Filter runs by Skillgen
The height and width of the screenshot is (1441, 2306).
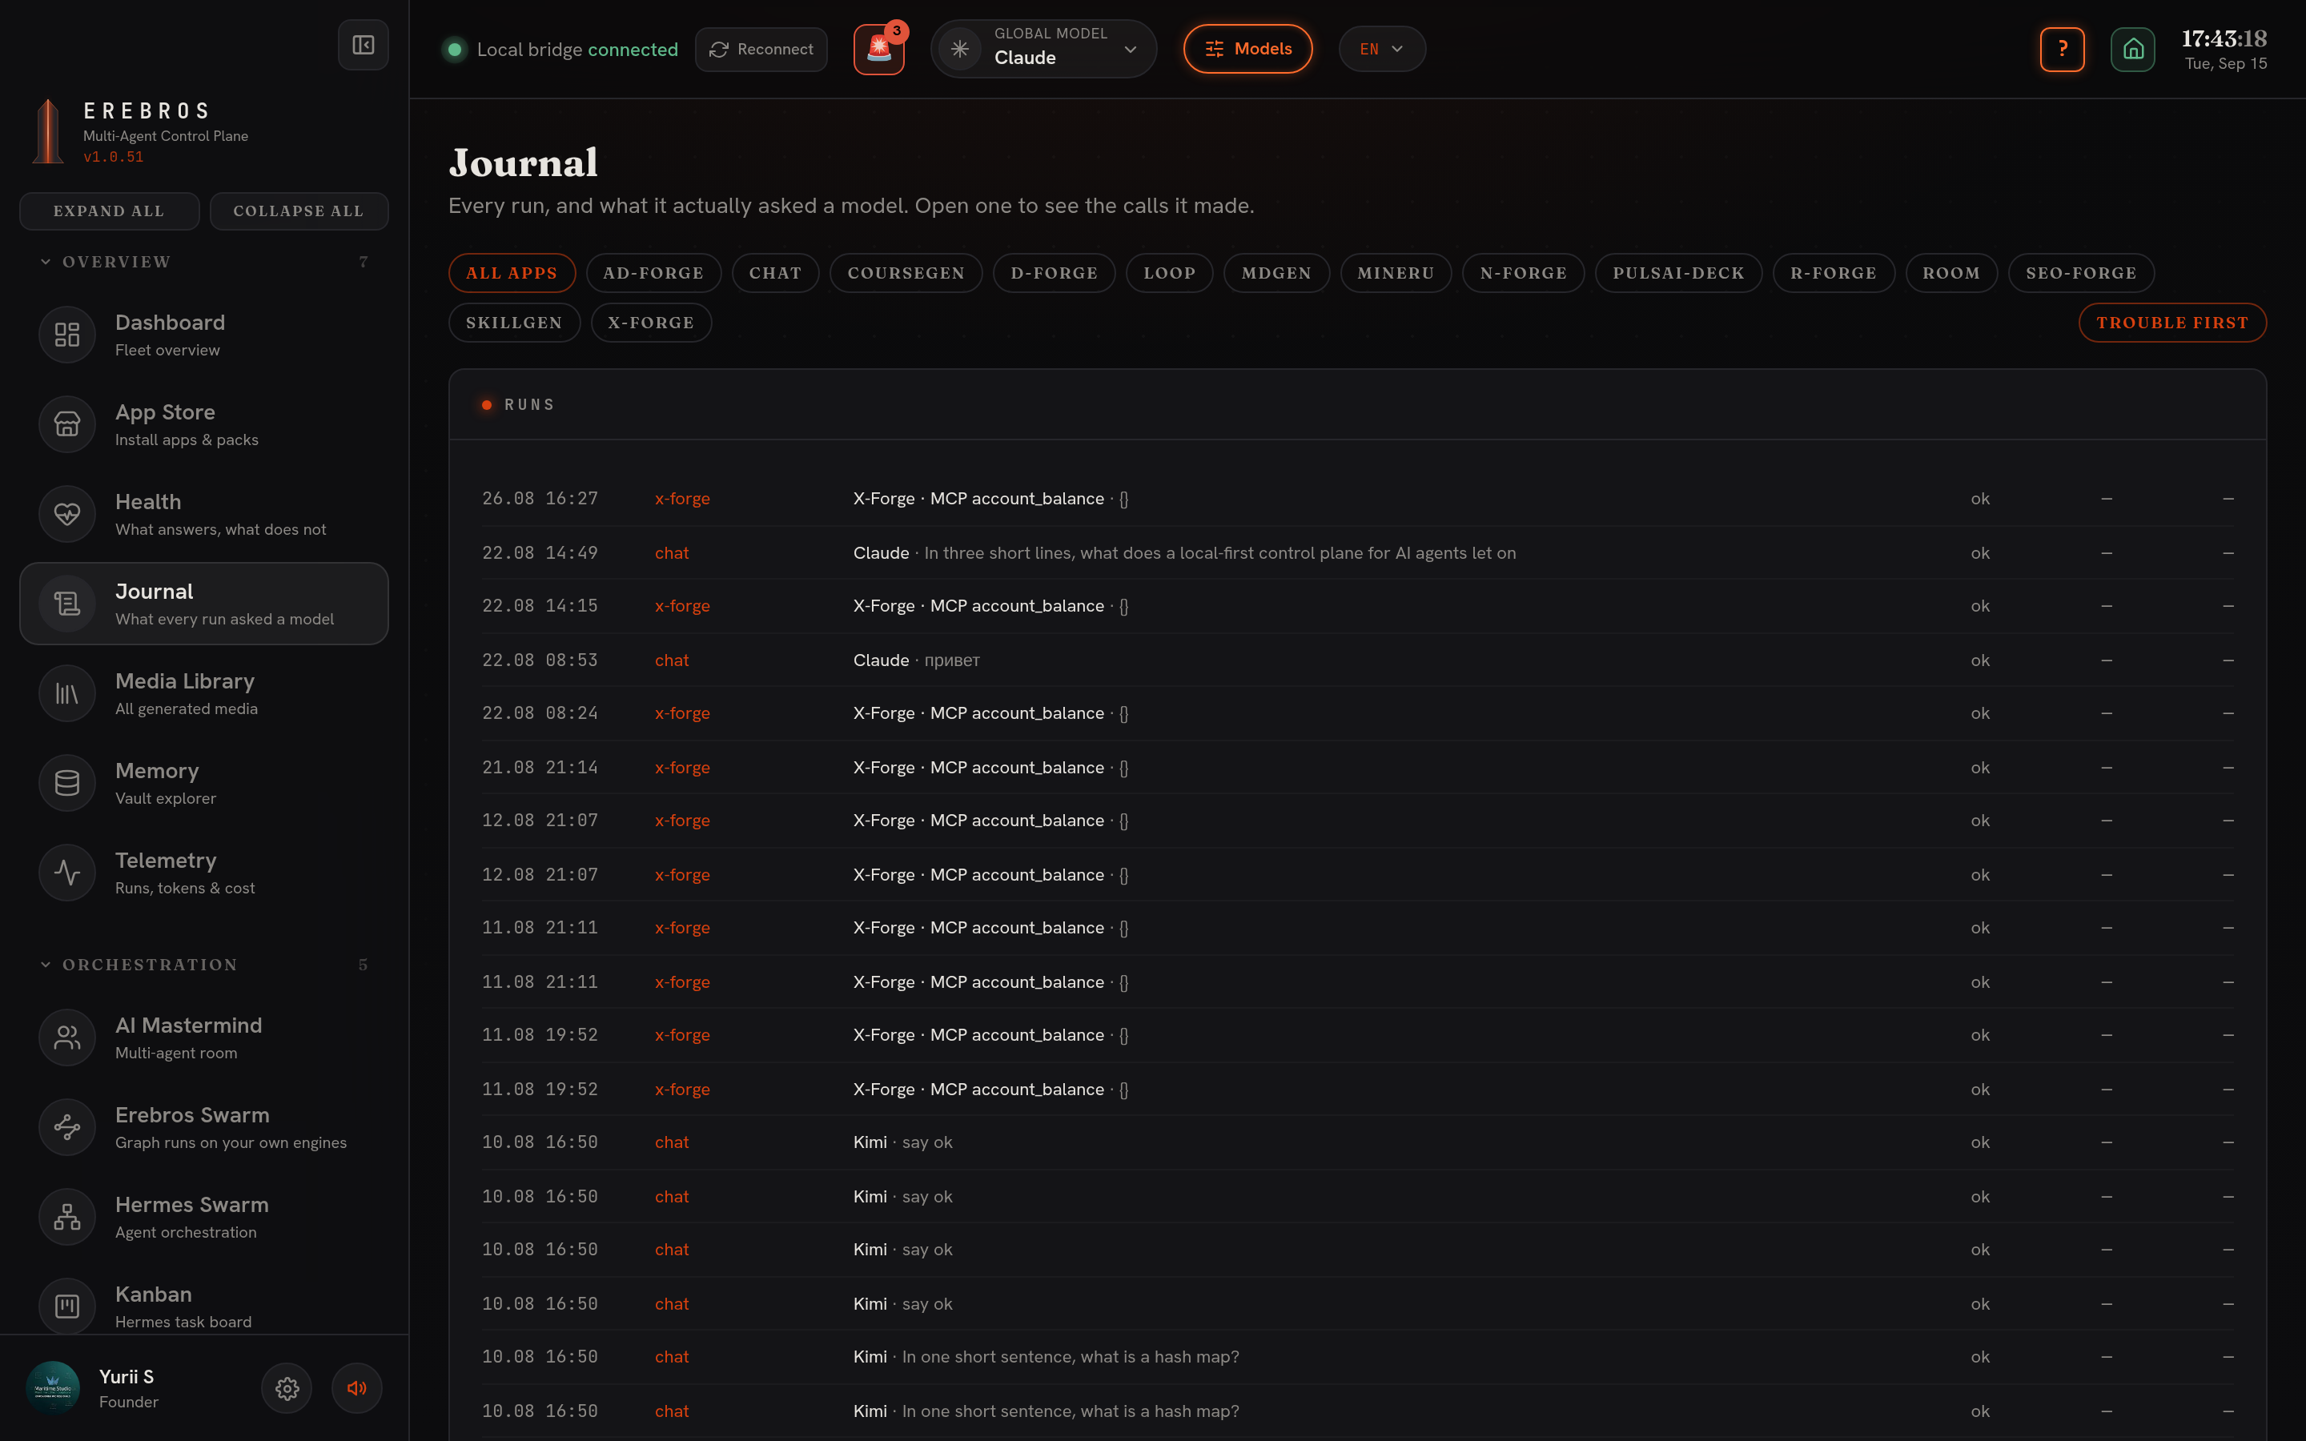click(x=513, y=322)
